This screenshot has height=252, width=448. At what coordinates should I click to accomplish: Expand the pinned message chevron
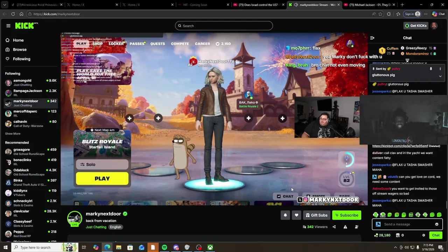coord(440,76)
